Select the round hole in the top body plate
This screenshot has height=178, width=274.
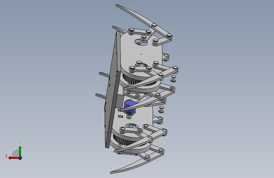[141, 42]
